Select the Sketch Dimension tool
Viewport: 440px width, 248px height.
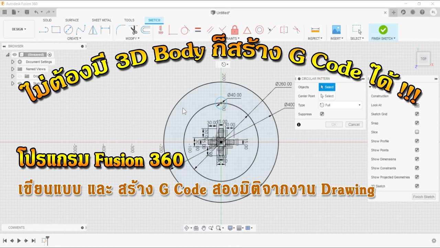105,30
